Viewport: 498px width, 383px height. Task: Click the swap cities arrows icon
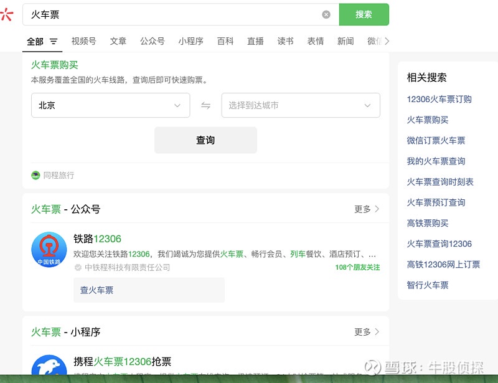[x=205, y=106]
